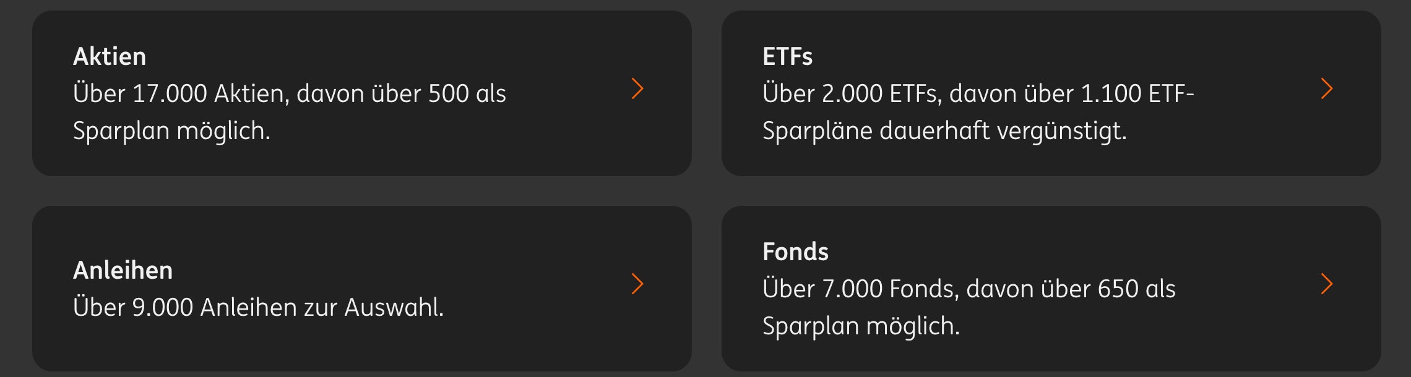This screenshot has height=377, width=1411.
Task: Click the orange arrow on the ETFs card
Action: click(x=1326, y=89)
